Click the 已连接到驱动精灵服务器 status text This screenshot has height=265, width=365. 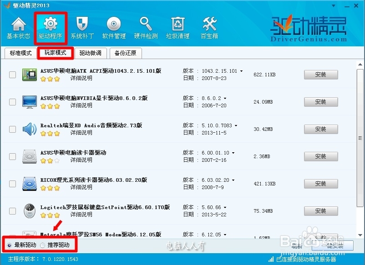[x=306, y=259]
